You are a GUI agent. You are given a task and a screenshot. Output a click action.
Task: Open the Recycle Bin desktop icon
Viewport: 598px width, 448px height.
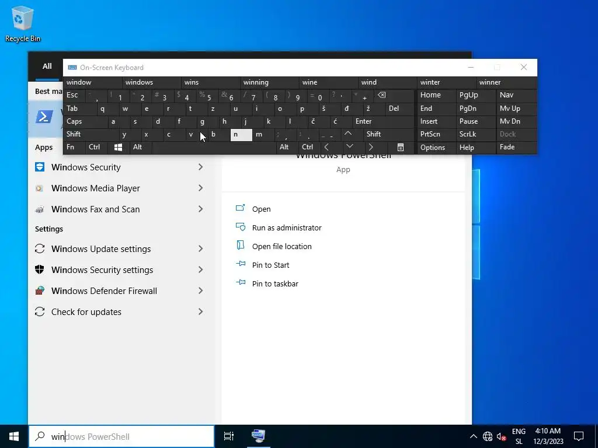[x=23, y=23]
